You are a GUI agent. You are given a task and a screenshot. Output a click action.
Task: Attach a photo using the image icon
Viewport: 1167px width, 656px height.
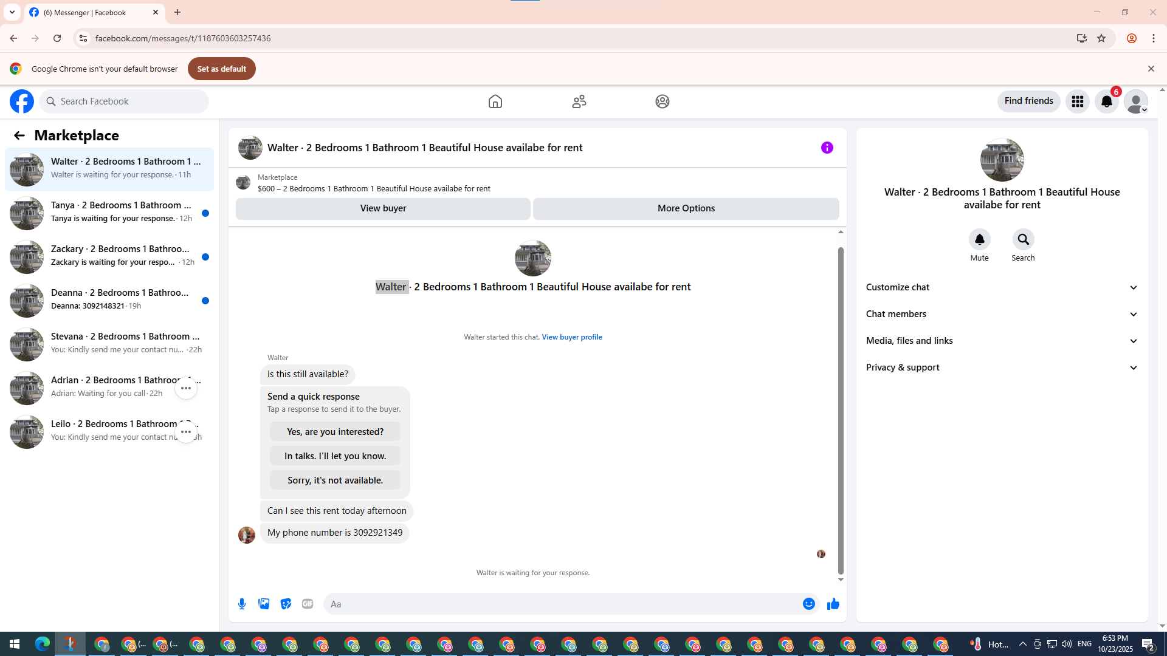pyautogui.click(x=264, y=604)
